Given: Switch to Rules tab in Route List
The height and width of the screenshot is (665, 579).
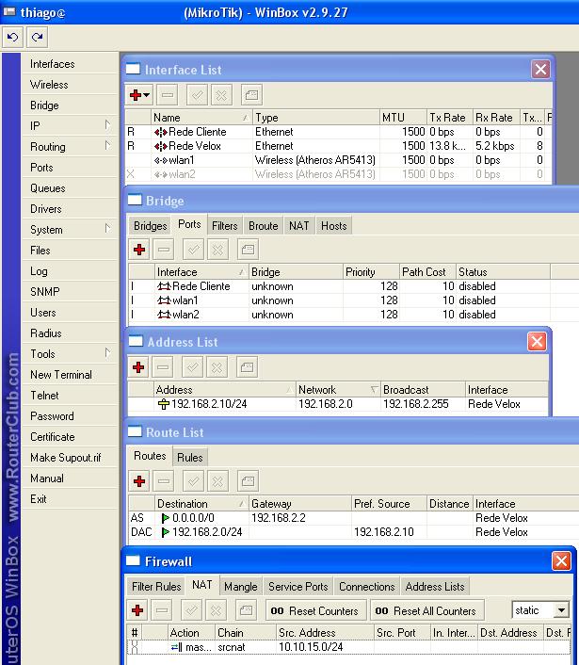Looking at the screenshot, I should point(190,457).
